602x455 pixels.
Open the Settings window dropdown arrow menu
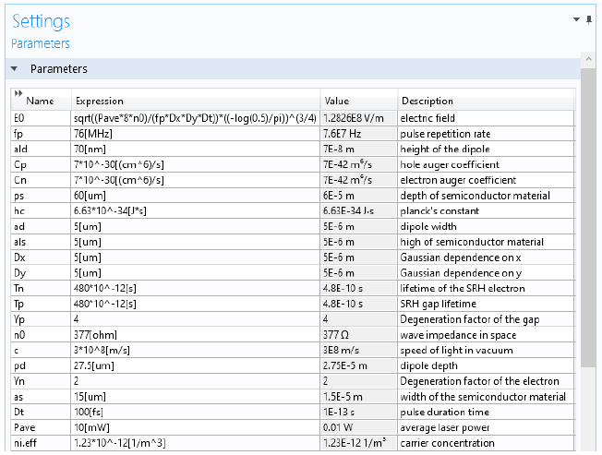click(x=575, y=18)
